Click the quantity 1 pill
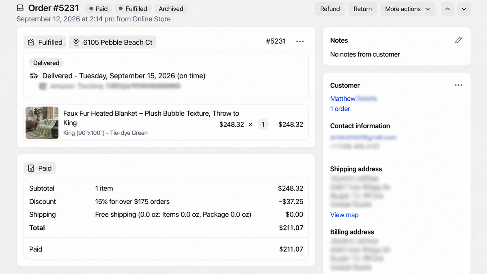The width and height of the screenshot is (487, 274). pyautogui.click(x=263, y=125)
